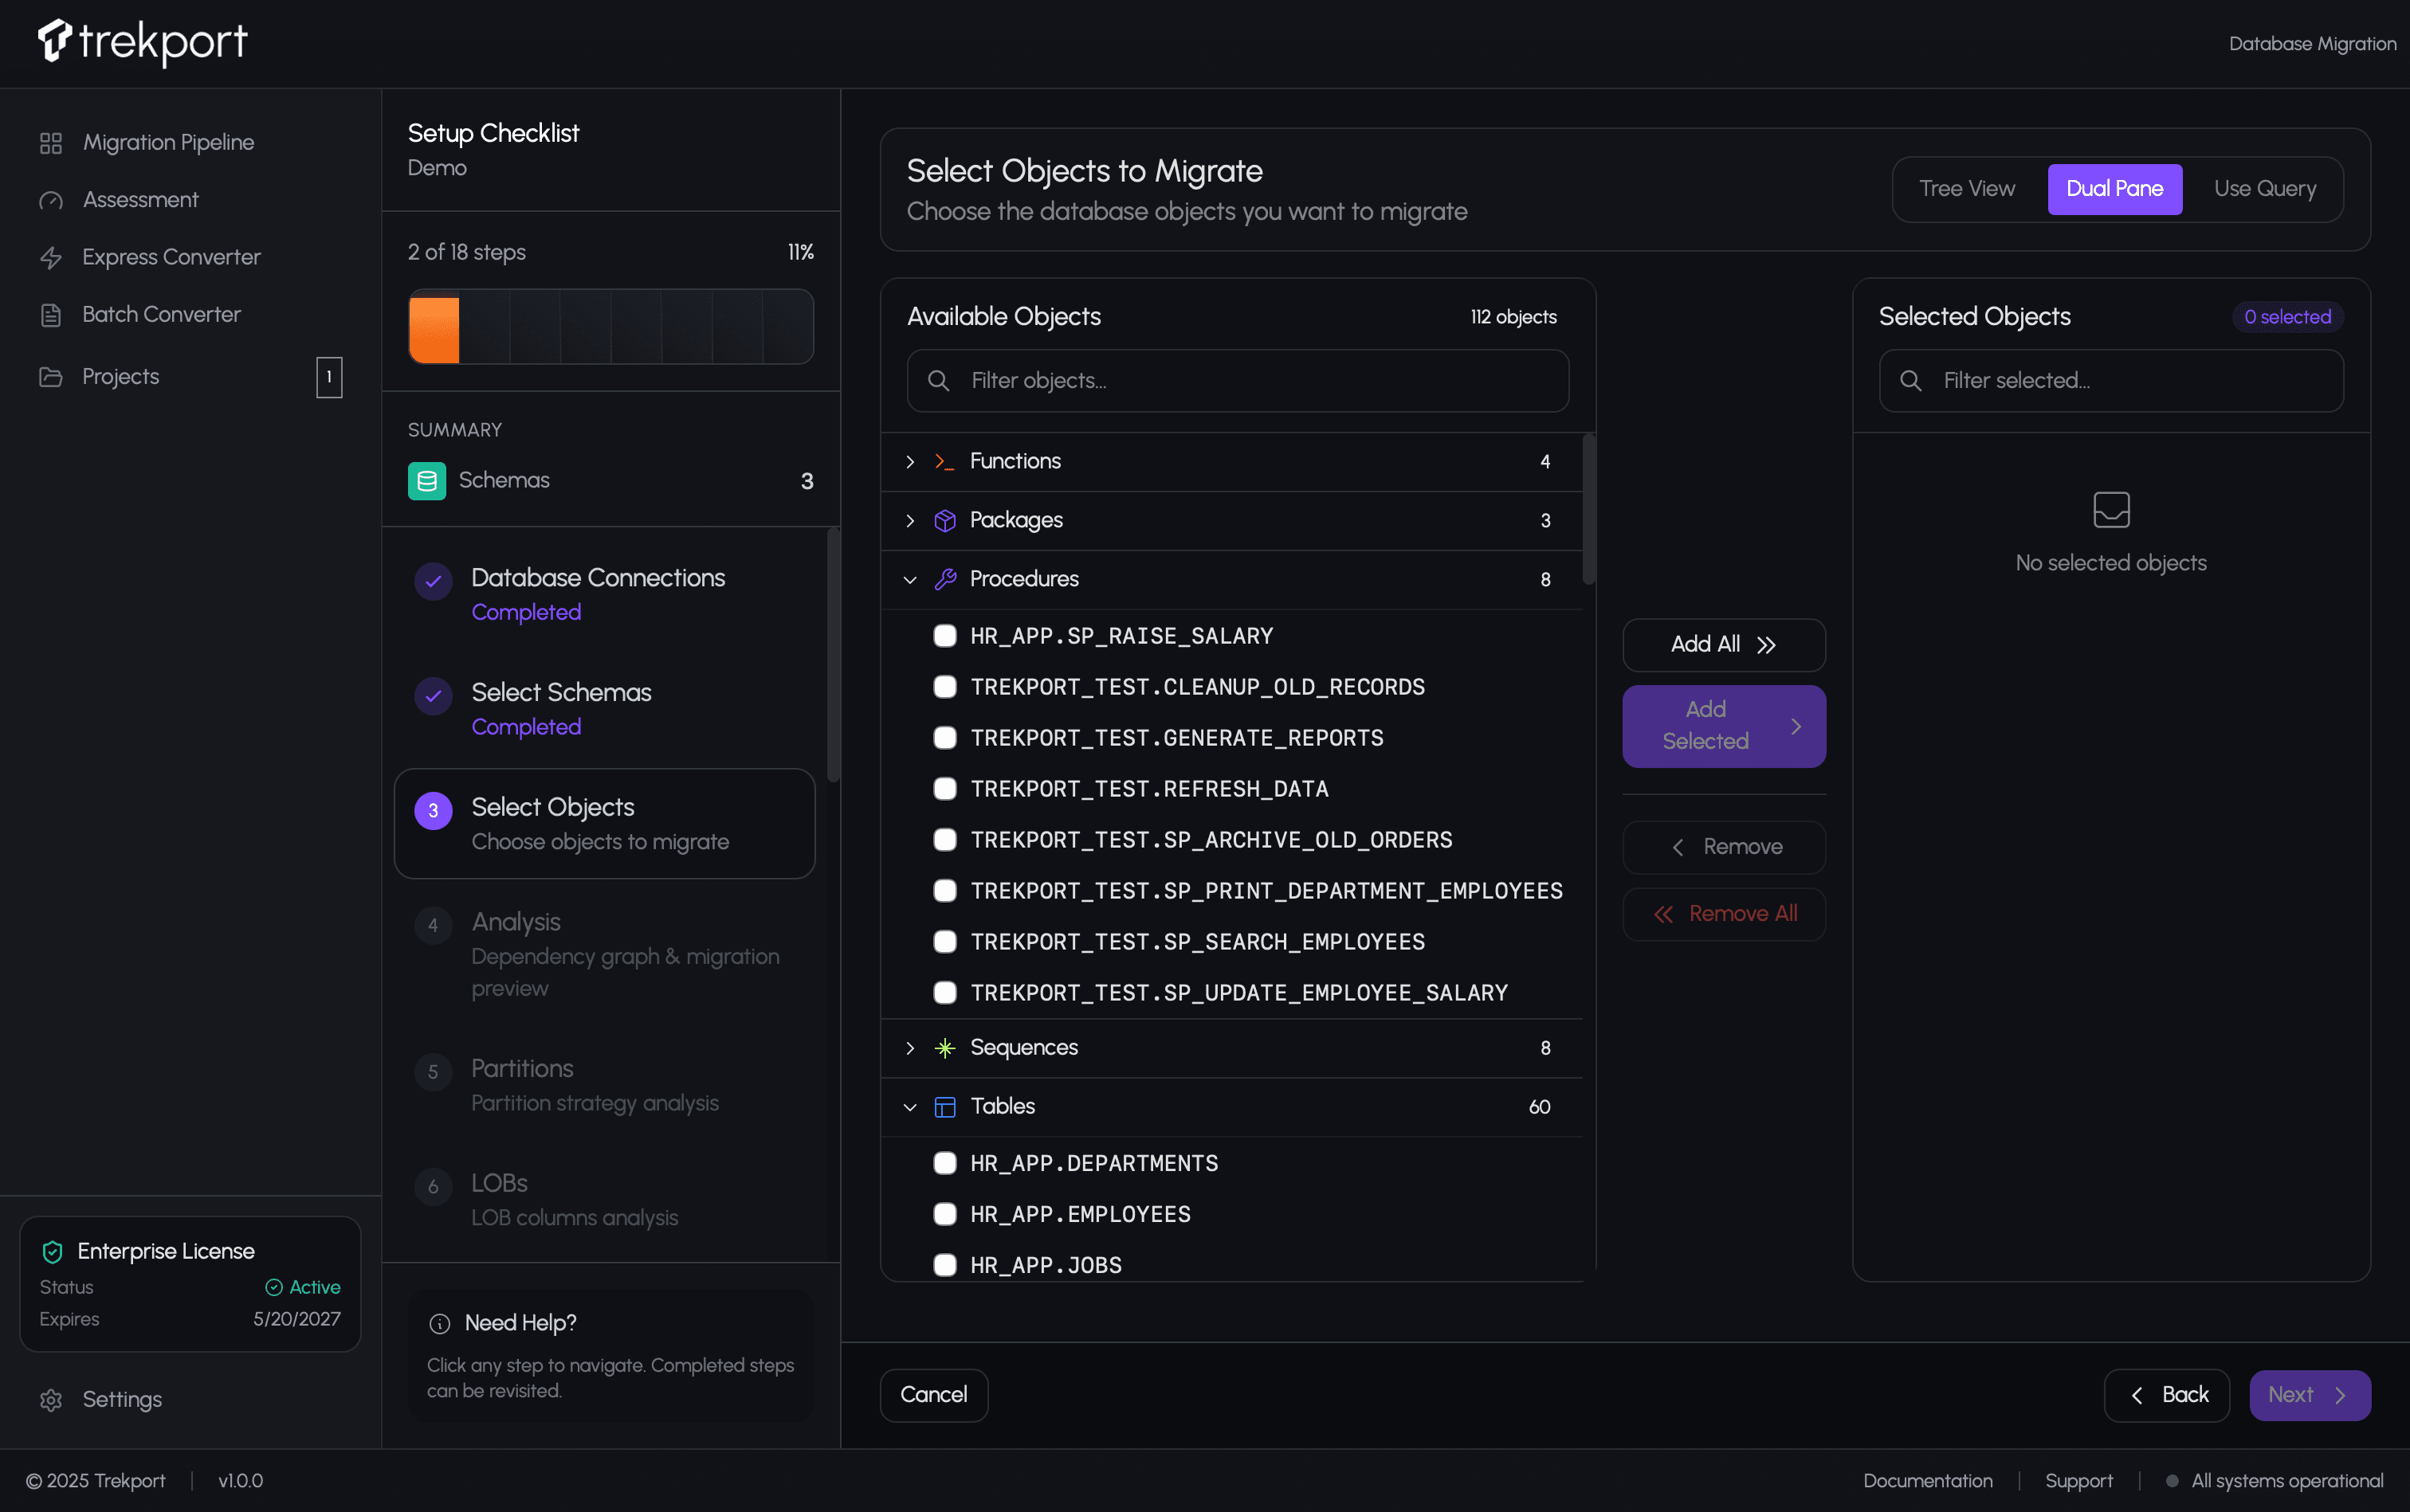Click the Remove All button
The height and width of the screenshot is (1512, 2410).
[x=1724, y=914]
